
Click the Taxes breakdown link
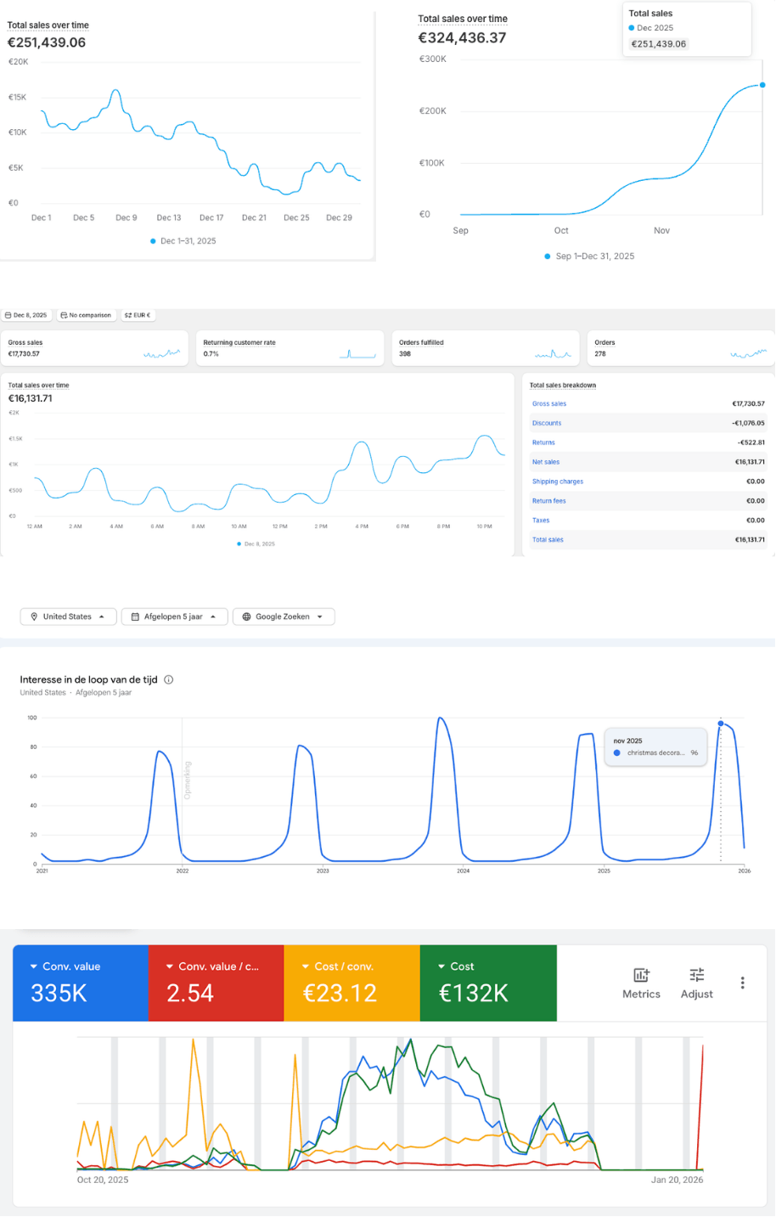pyautogui.click(x=541, y=521)
